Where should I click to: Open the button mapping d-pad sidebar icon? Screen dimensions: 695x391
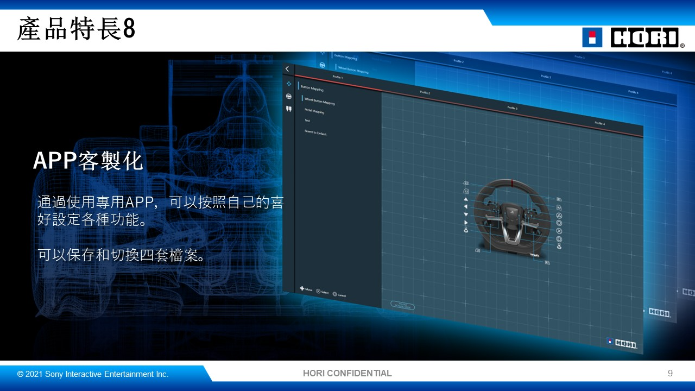coord(289,84)
